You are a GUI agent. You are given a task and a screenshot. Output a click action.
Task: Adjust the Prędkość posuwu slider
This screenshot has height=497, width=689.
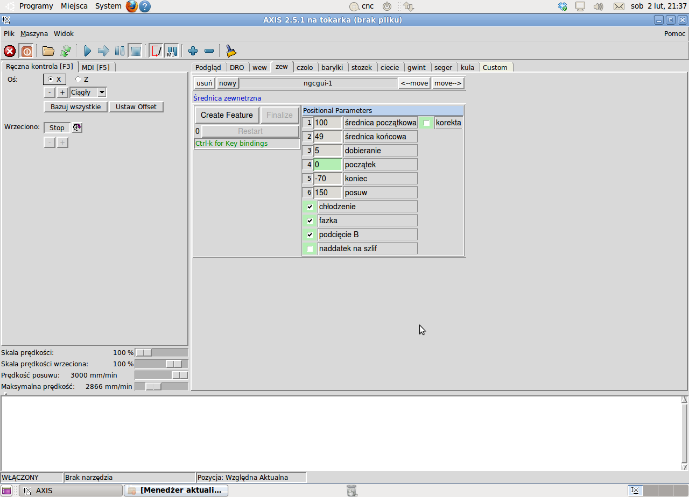pos(161,375)
